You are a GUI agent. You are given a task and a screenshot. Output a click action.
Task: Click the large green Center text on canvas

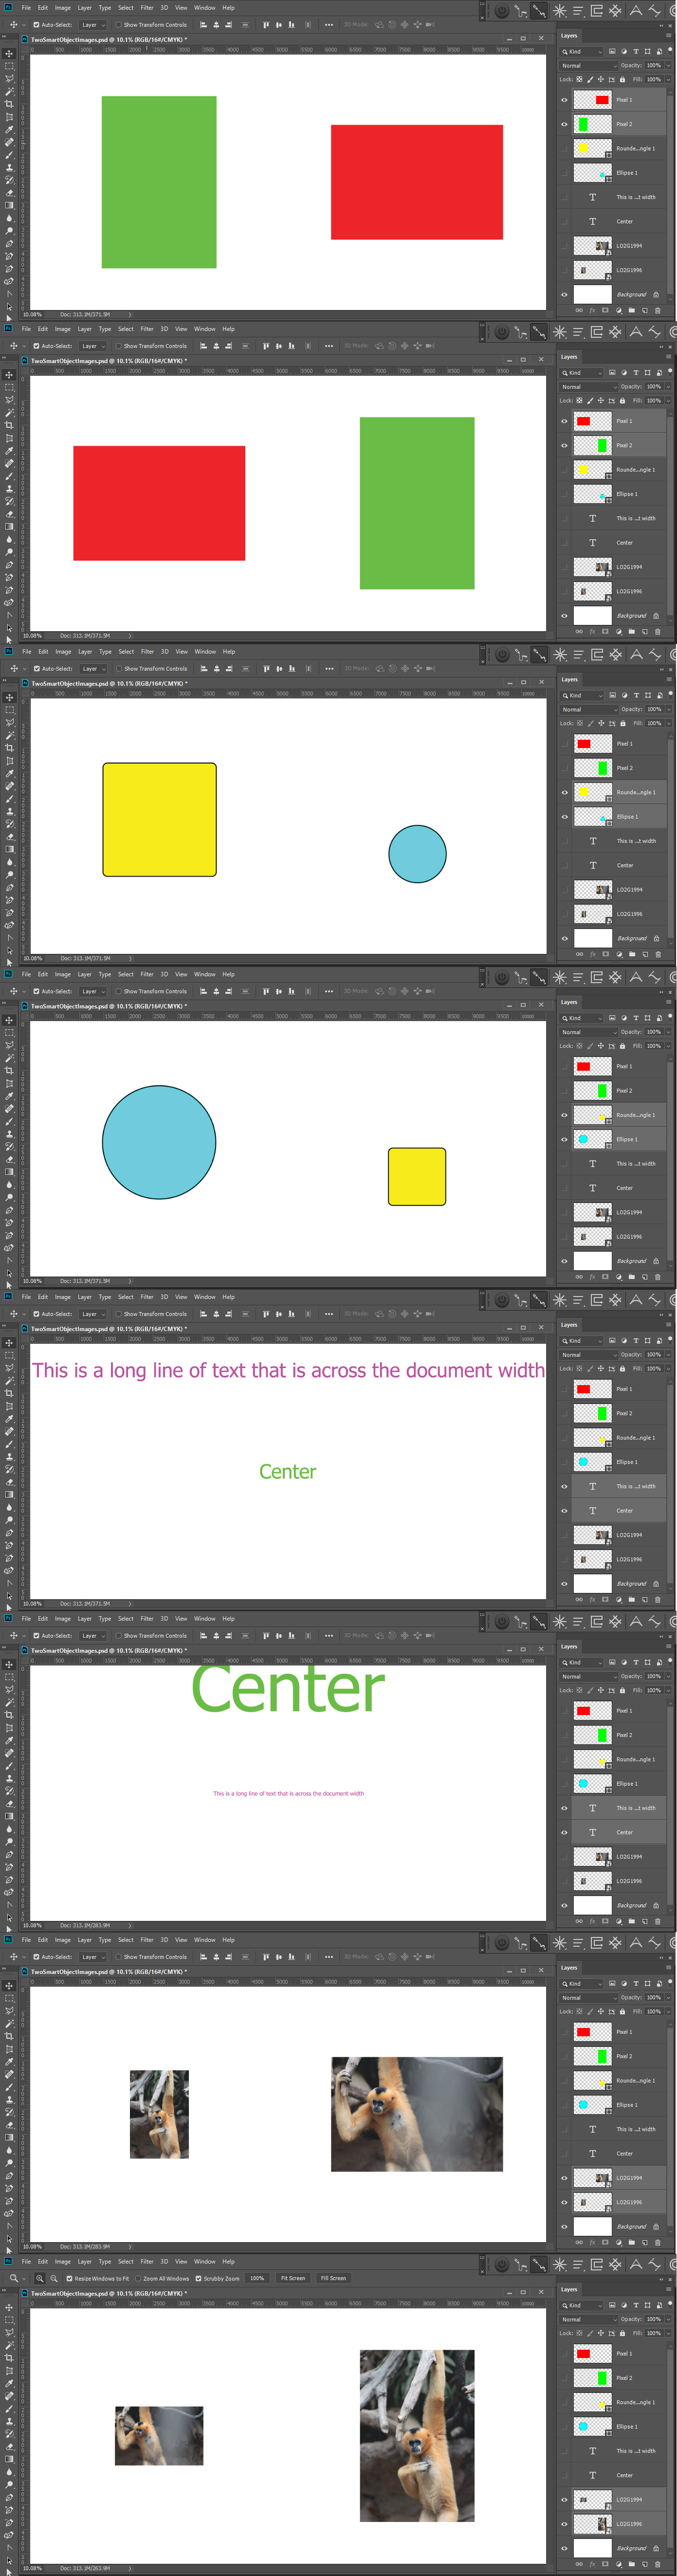point(288,1689)
